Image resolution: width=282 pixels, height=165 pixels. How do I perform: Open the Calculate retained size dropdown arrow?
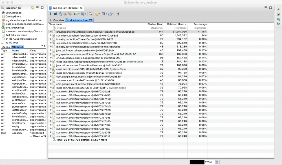click(106, 14)
